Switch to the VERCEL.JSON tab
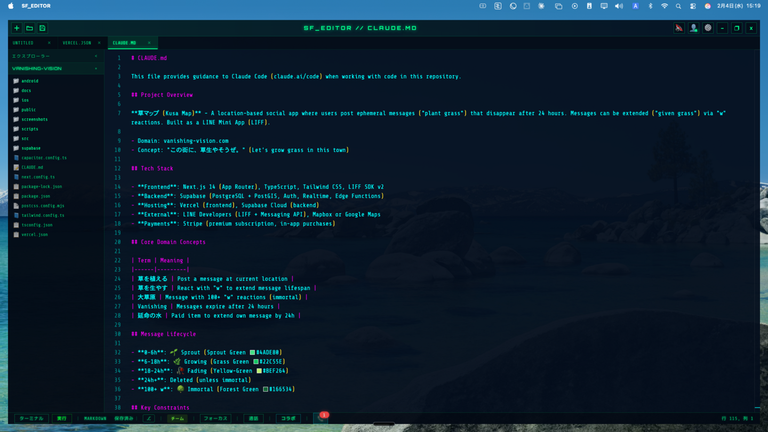 77,43
